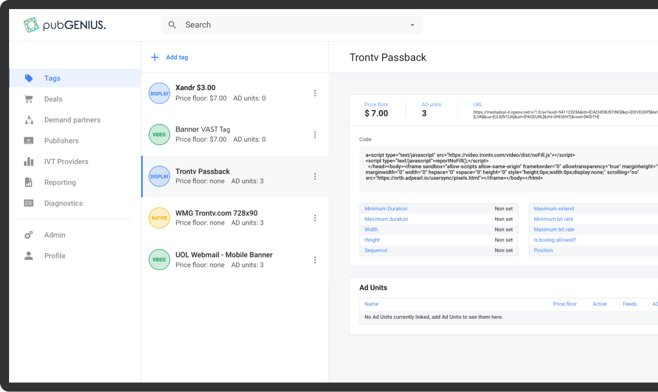Click VIDEO badge of Banner VAST Tag
The height and width of the screenshot is (392, 658).
(159, 134)
